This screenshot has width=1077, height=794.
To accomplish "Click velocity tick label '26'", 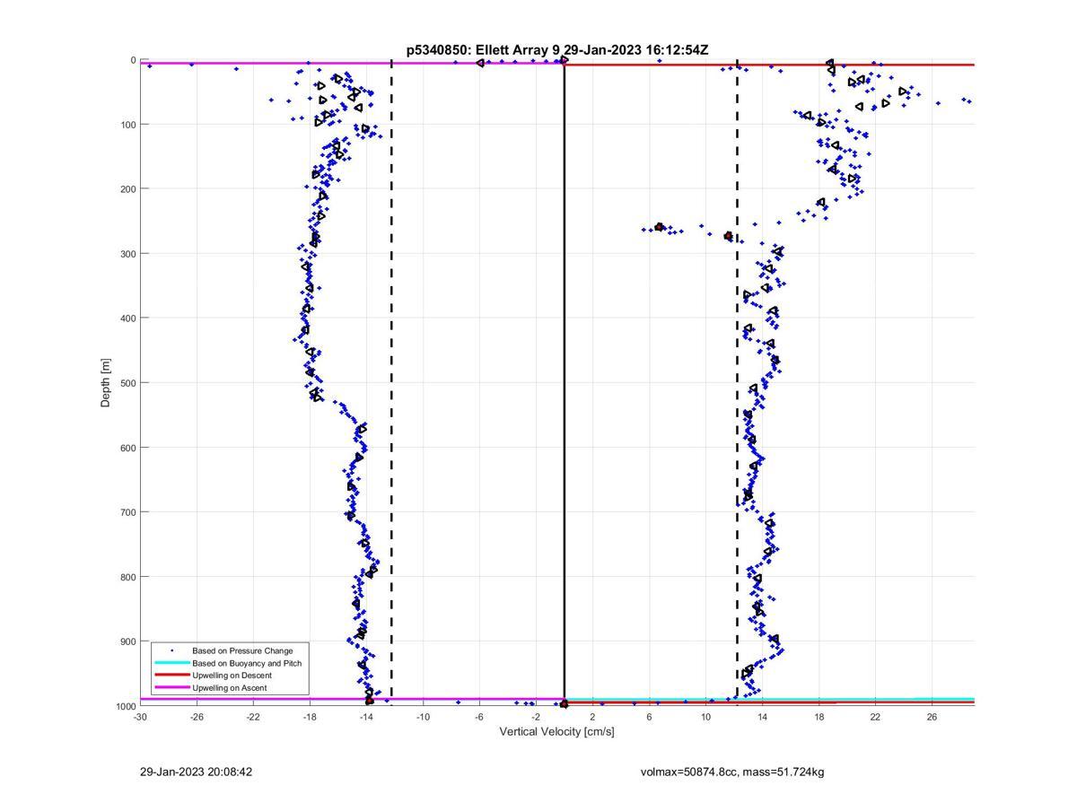I will (932, 718).
